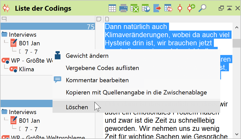Click the comment bubble icon beside Kommentar bearbeiten
This screenshot has width=241, height=139.
[x=58, y=80]
